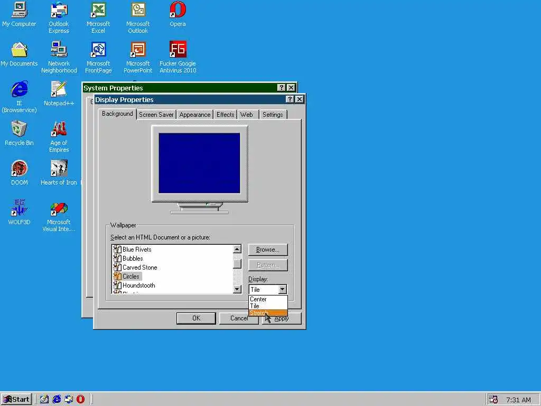Image resolution: width=541 pixels, height=406 pixels.
Task: Click the Network Neighborhood icon
Action: 59,57
